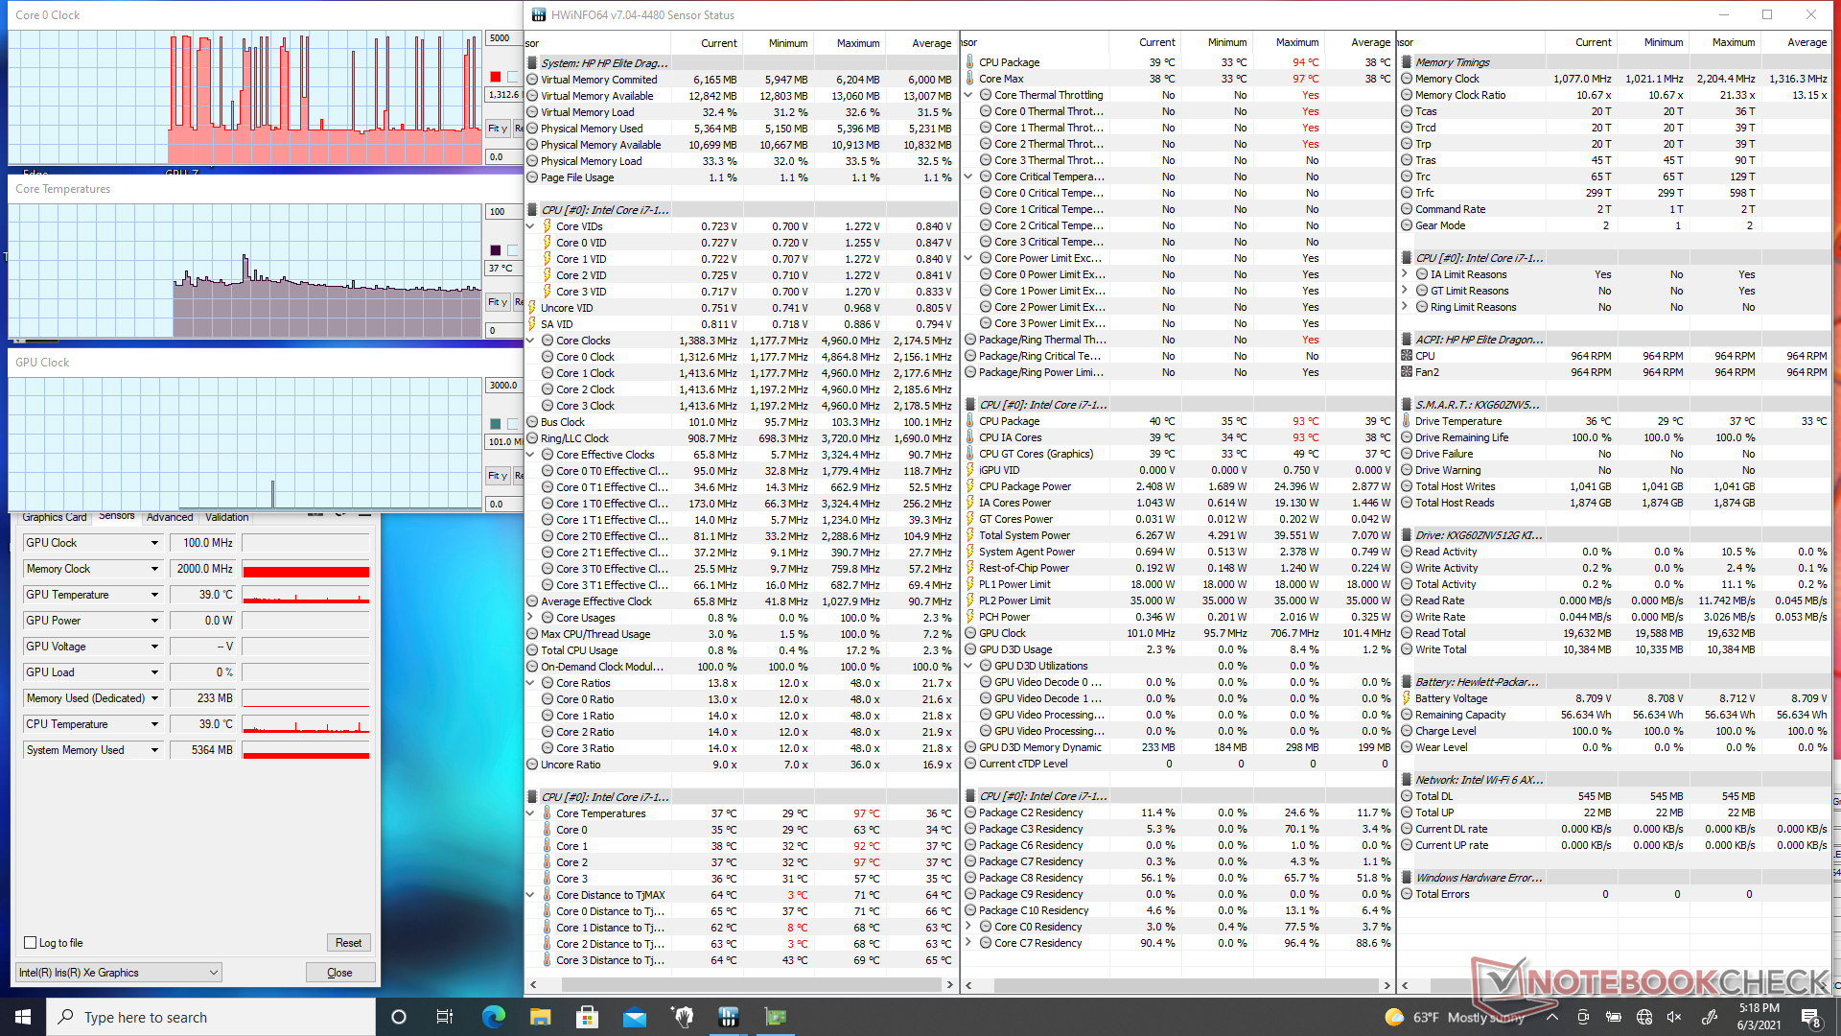Open Microsoft Edge from the taskbar
The image size is (1841, 1036).
point(493,1017)
